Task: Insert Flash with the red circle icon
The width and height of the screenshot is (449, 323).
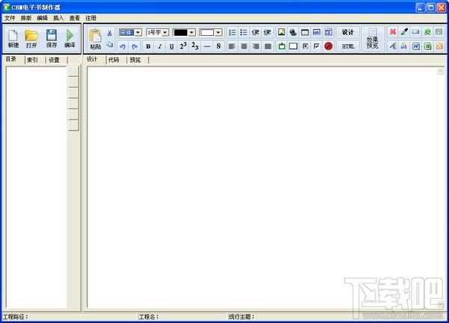Action: coord(329,46)
